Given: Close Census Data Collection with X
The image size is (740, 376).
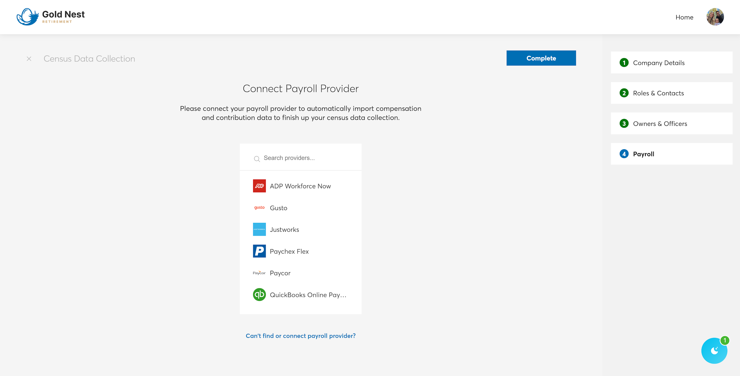Looking at the screenshot, I should tap(29, 59).
